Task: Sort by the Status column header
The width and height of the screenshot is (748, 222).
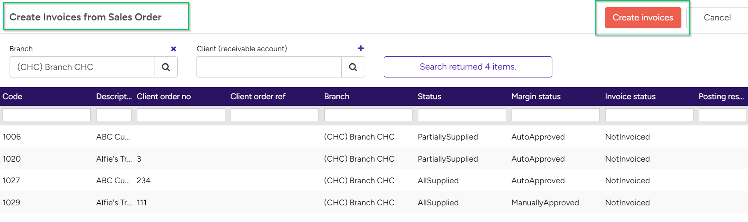Action: 429,96
